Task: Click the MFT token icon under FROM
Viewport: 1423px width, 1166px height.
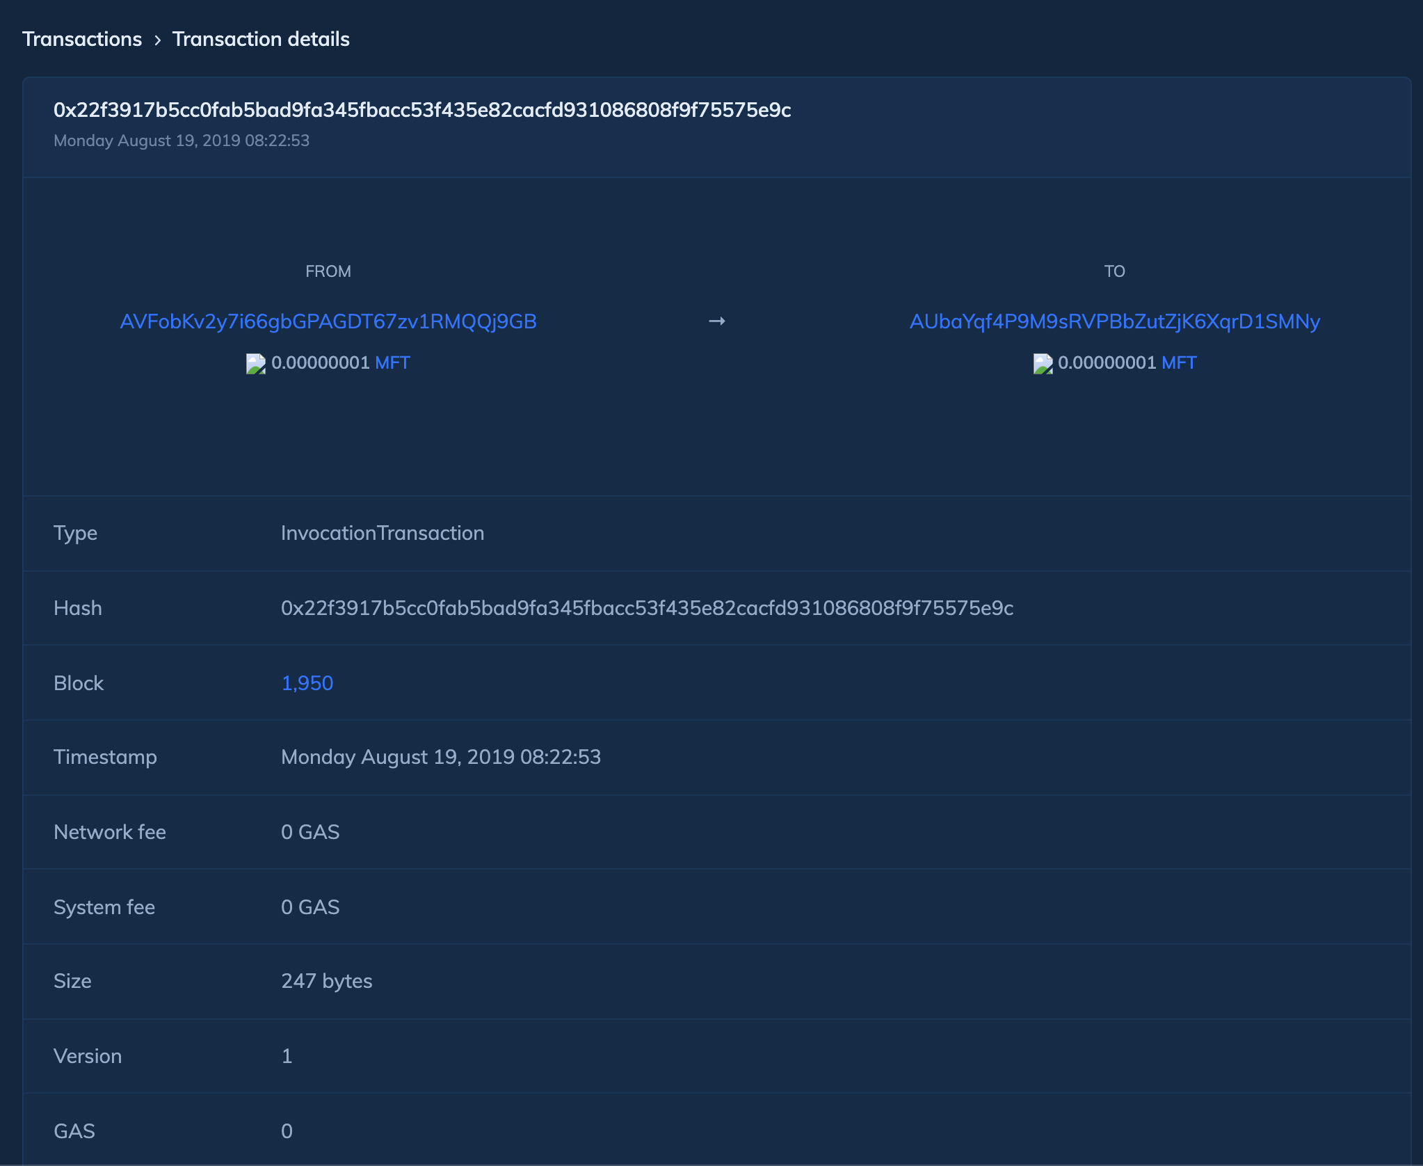Action: [x=256, y=363]
